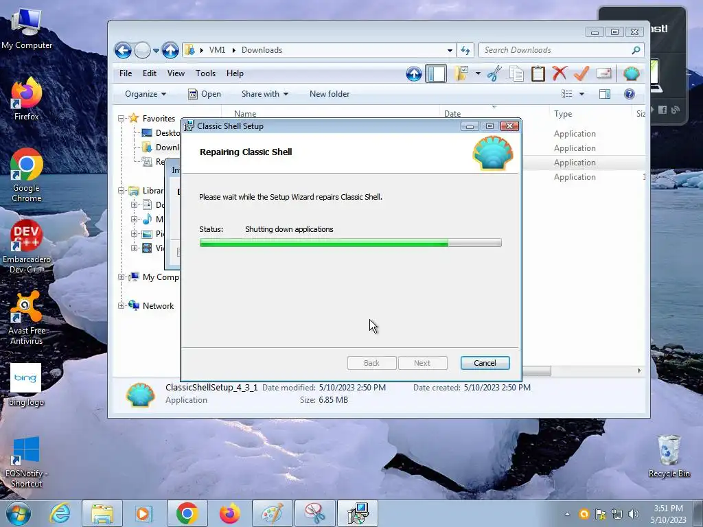The width and height of the screenshot is (703, 527).
Task: Select the My Computer desktop icon
Action: (26, 30)
